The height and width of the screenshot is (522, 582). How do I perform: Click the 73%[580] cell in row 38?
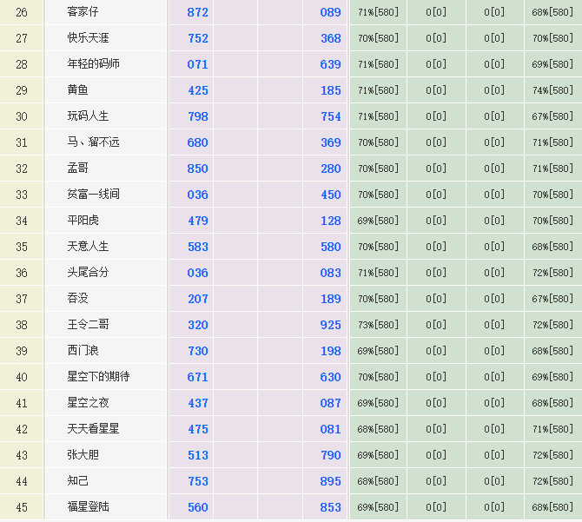pos(378,325)
